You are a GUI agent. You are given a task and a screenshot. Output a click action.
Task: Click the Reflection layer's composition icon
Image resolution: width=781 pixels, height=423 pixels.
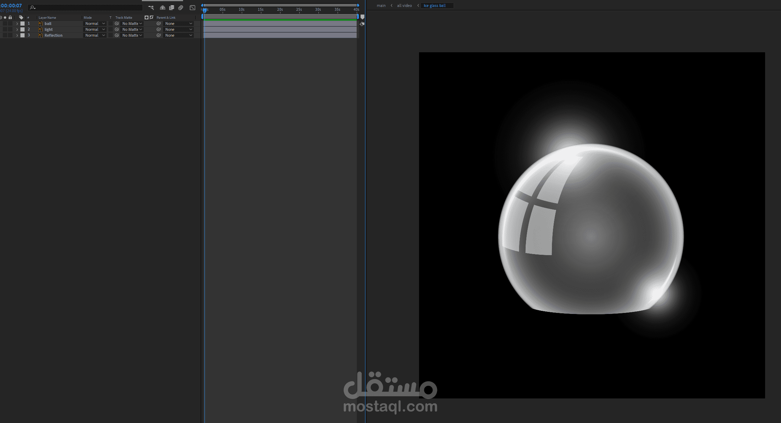[40, 35]
